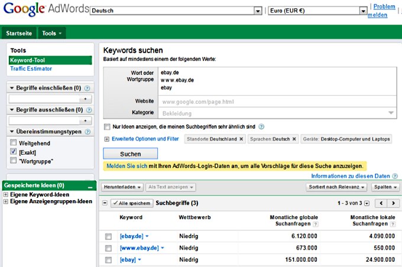The image size is (402, 267).
Task: Click the Keyword column header
Action: pyautogui.click(x=131, y=217)
